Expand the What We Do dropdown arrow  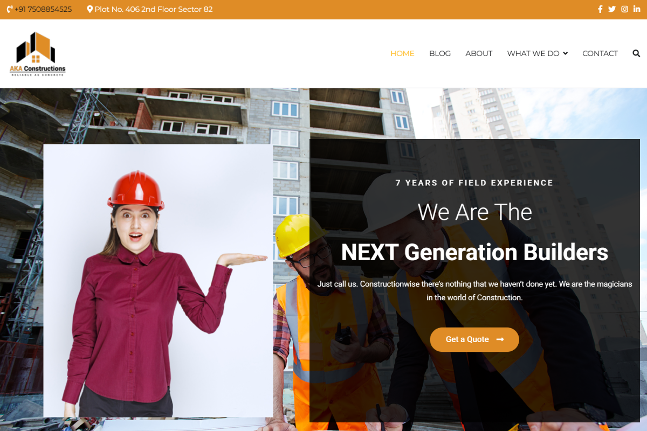565,53
